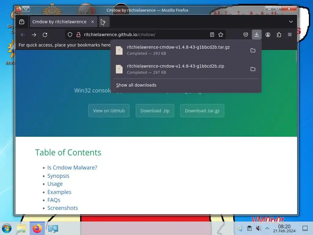
Task: Toggle the muted volume tray icon
Action: (x=258, y=228)
